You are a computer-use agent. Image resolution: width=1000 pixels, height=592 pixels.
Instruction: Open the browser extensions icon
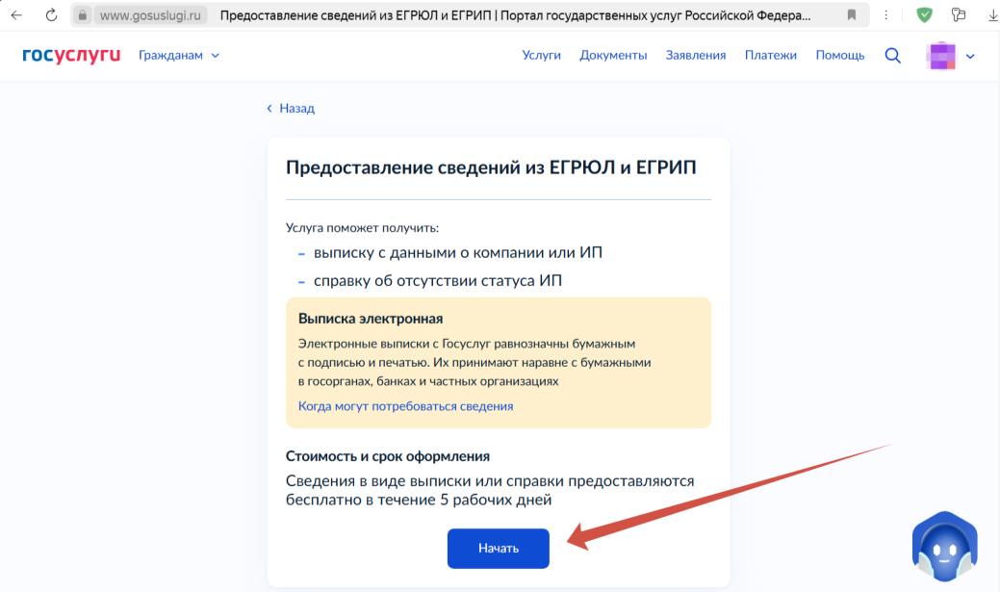[958, 15]
